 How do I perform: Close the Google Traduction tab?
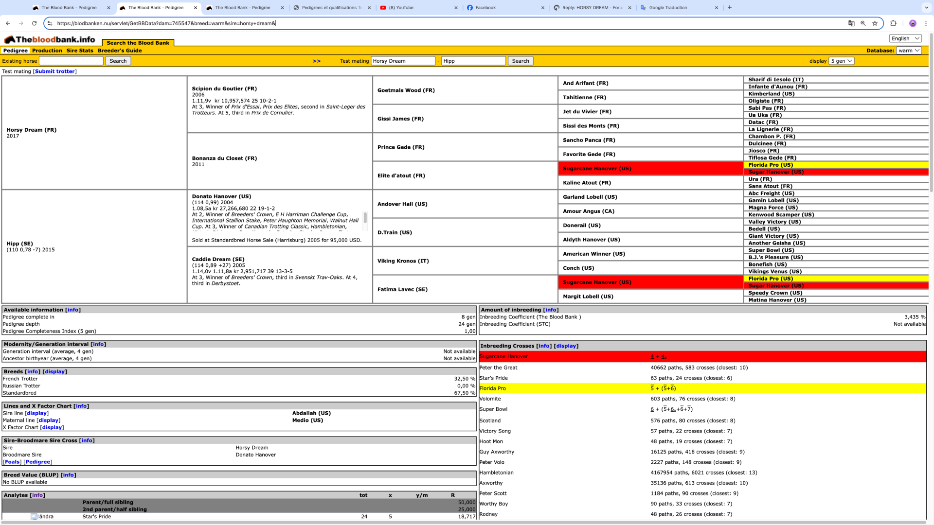[716, 8]
